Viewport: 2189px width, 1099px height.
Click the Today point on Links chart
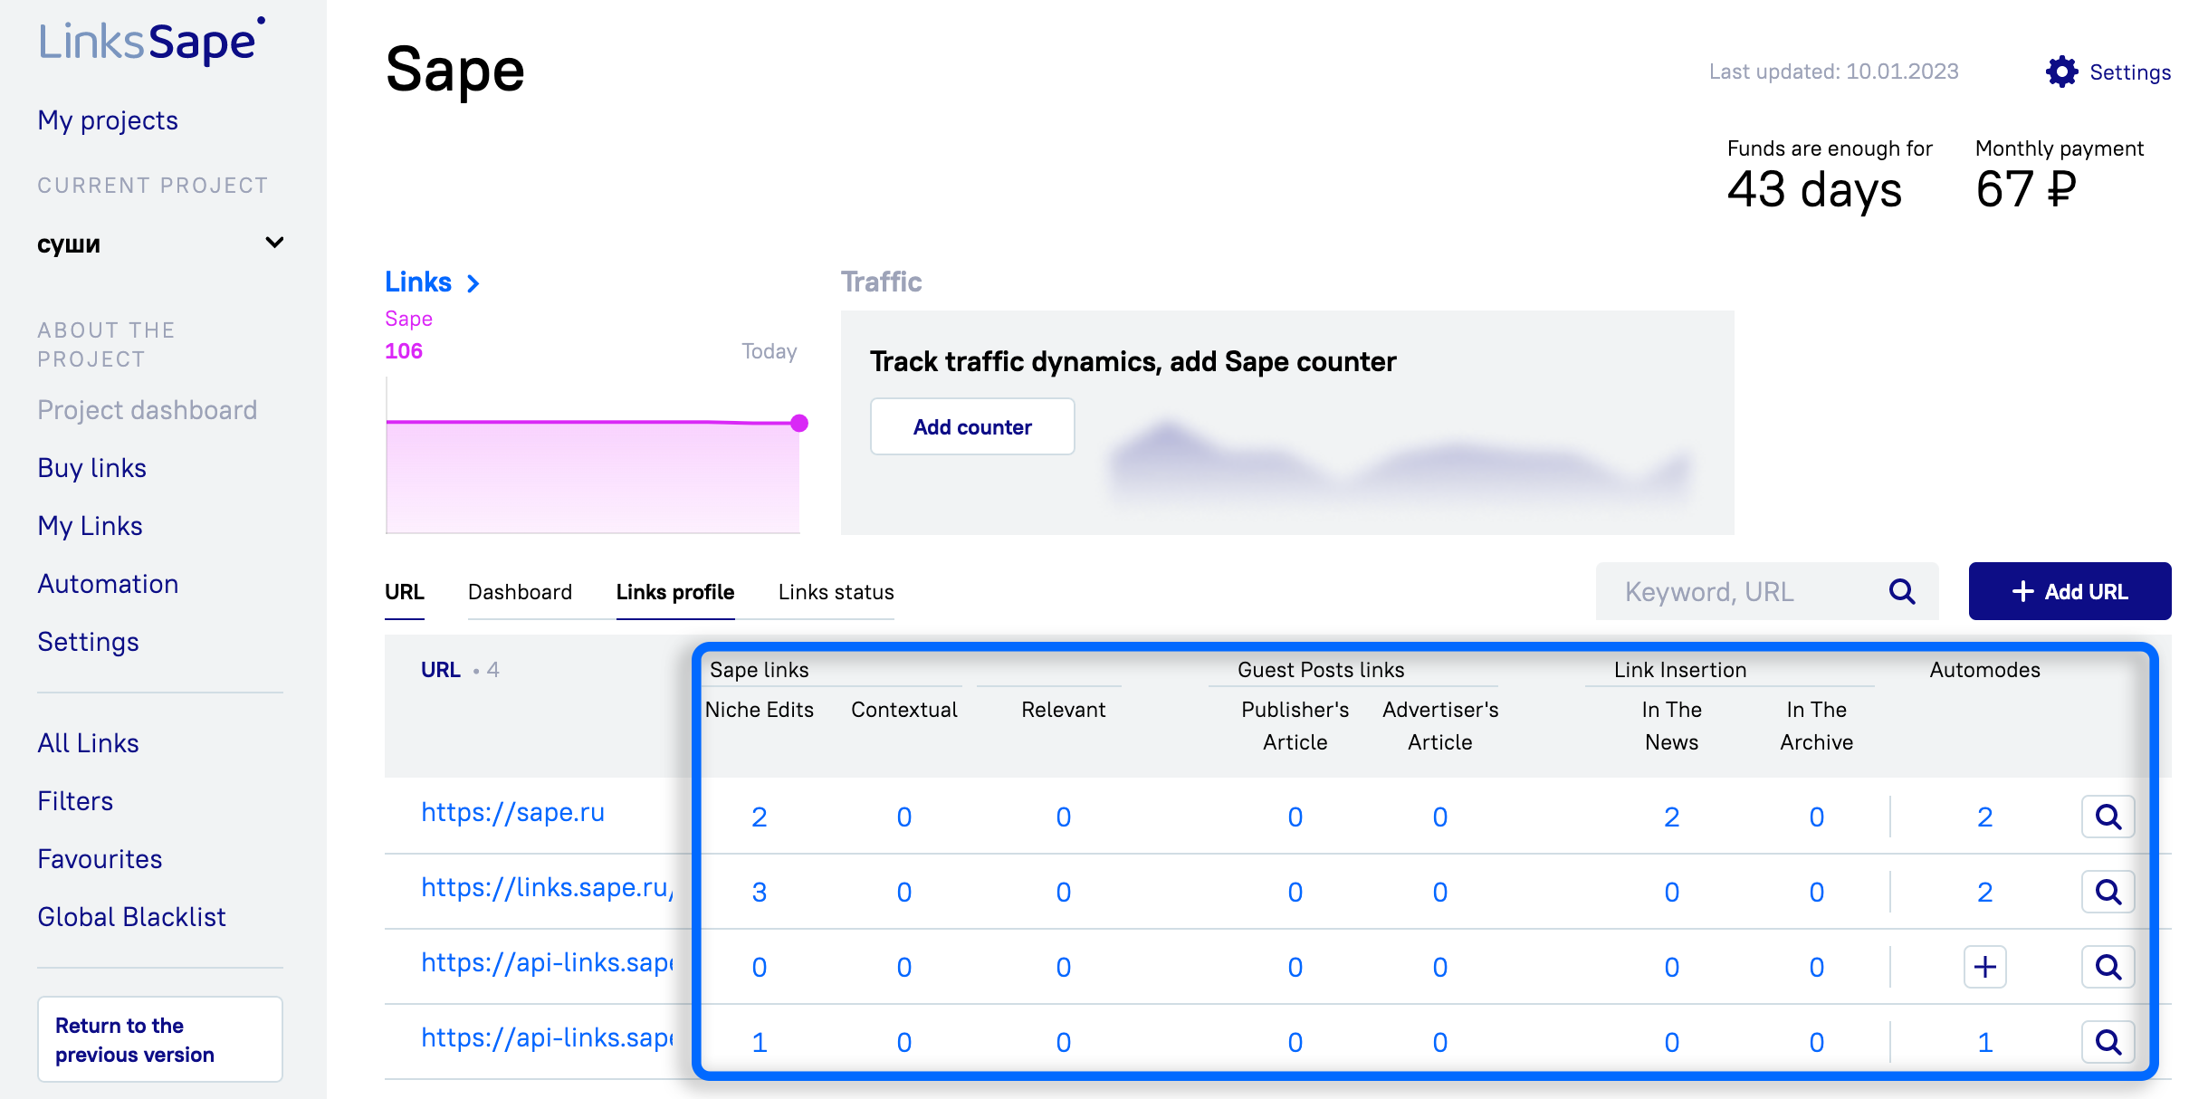click(798, 423)
